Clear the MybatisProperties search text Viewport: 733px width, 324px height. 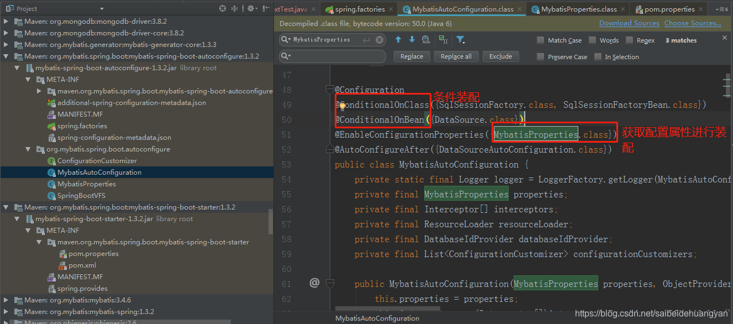[379, 40]
